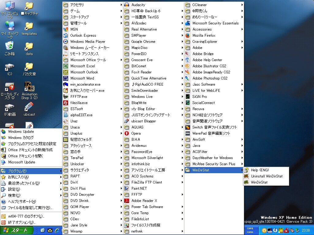
Task: Click the mf04-777 log off entry
Action: [x=31, y=216]
